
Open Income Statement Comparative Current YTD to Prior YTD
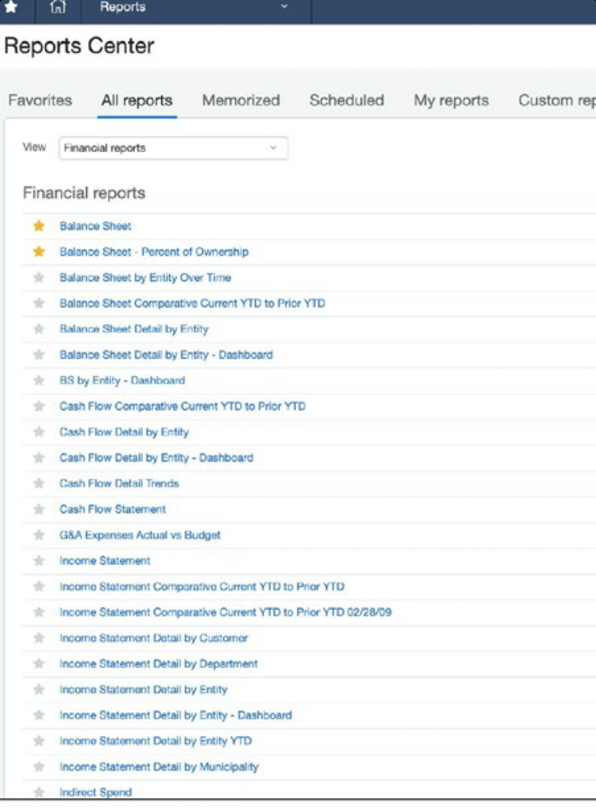(x=202, y=586)
